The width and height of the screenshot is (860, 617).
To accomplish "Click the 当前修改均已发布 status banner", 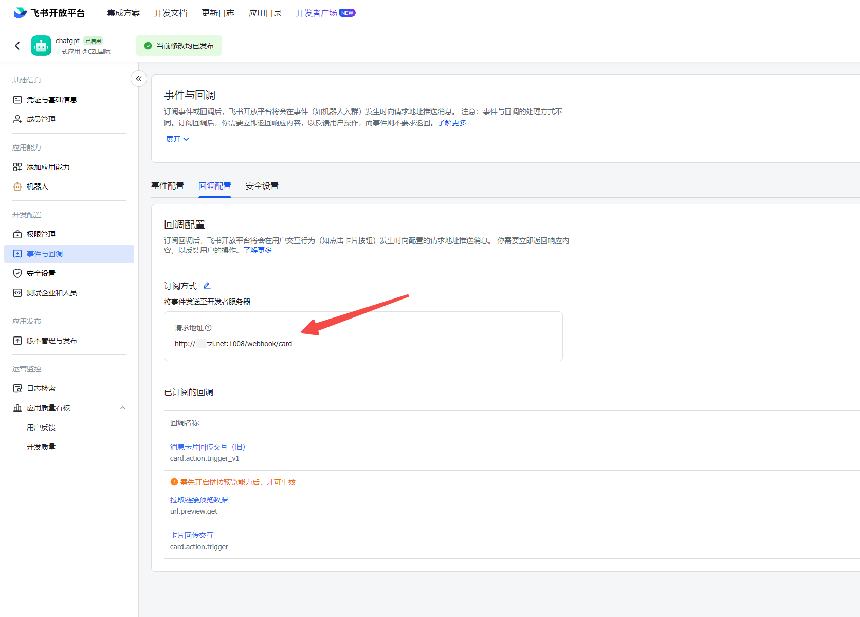I will pyautogui.click(x=179, y=46).
